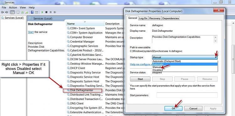Click the green Refresh toolbar icon

pos(22,12)
